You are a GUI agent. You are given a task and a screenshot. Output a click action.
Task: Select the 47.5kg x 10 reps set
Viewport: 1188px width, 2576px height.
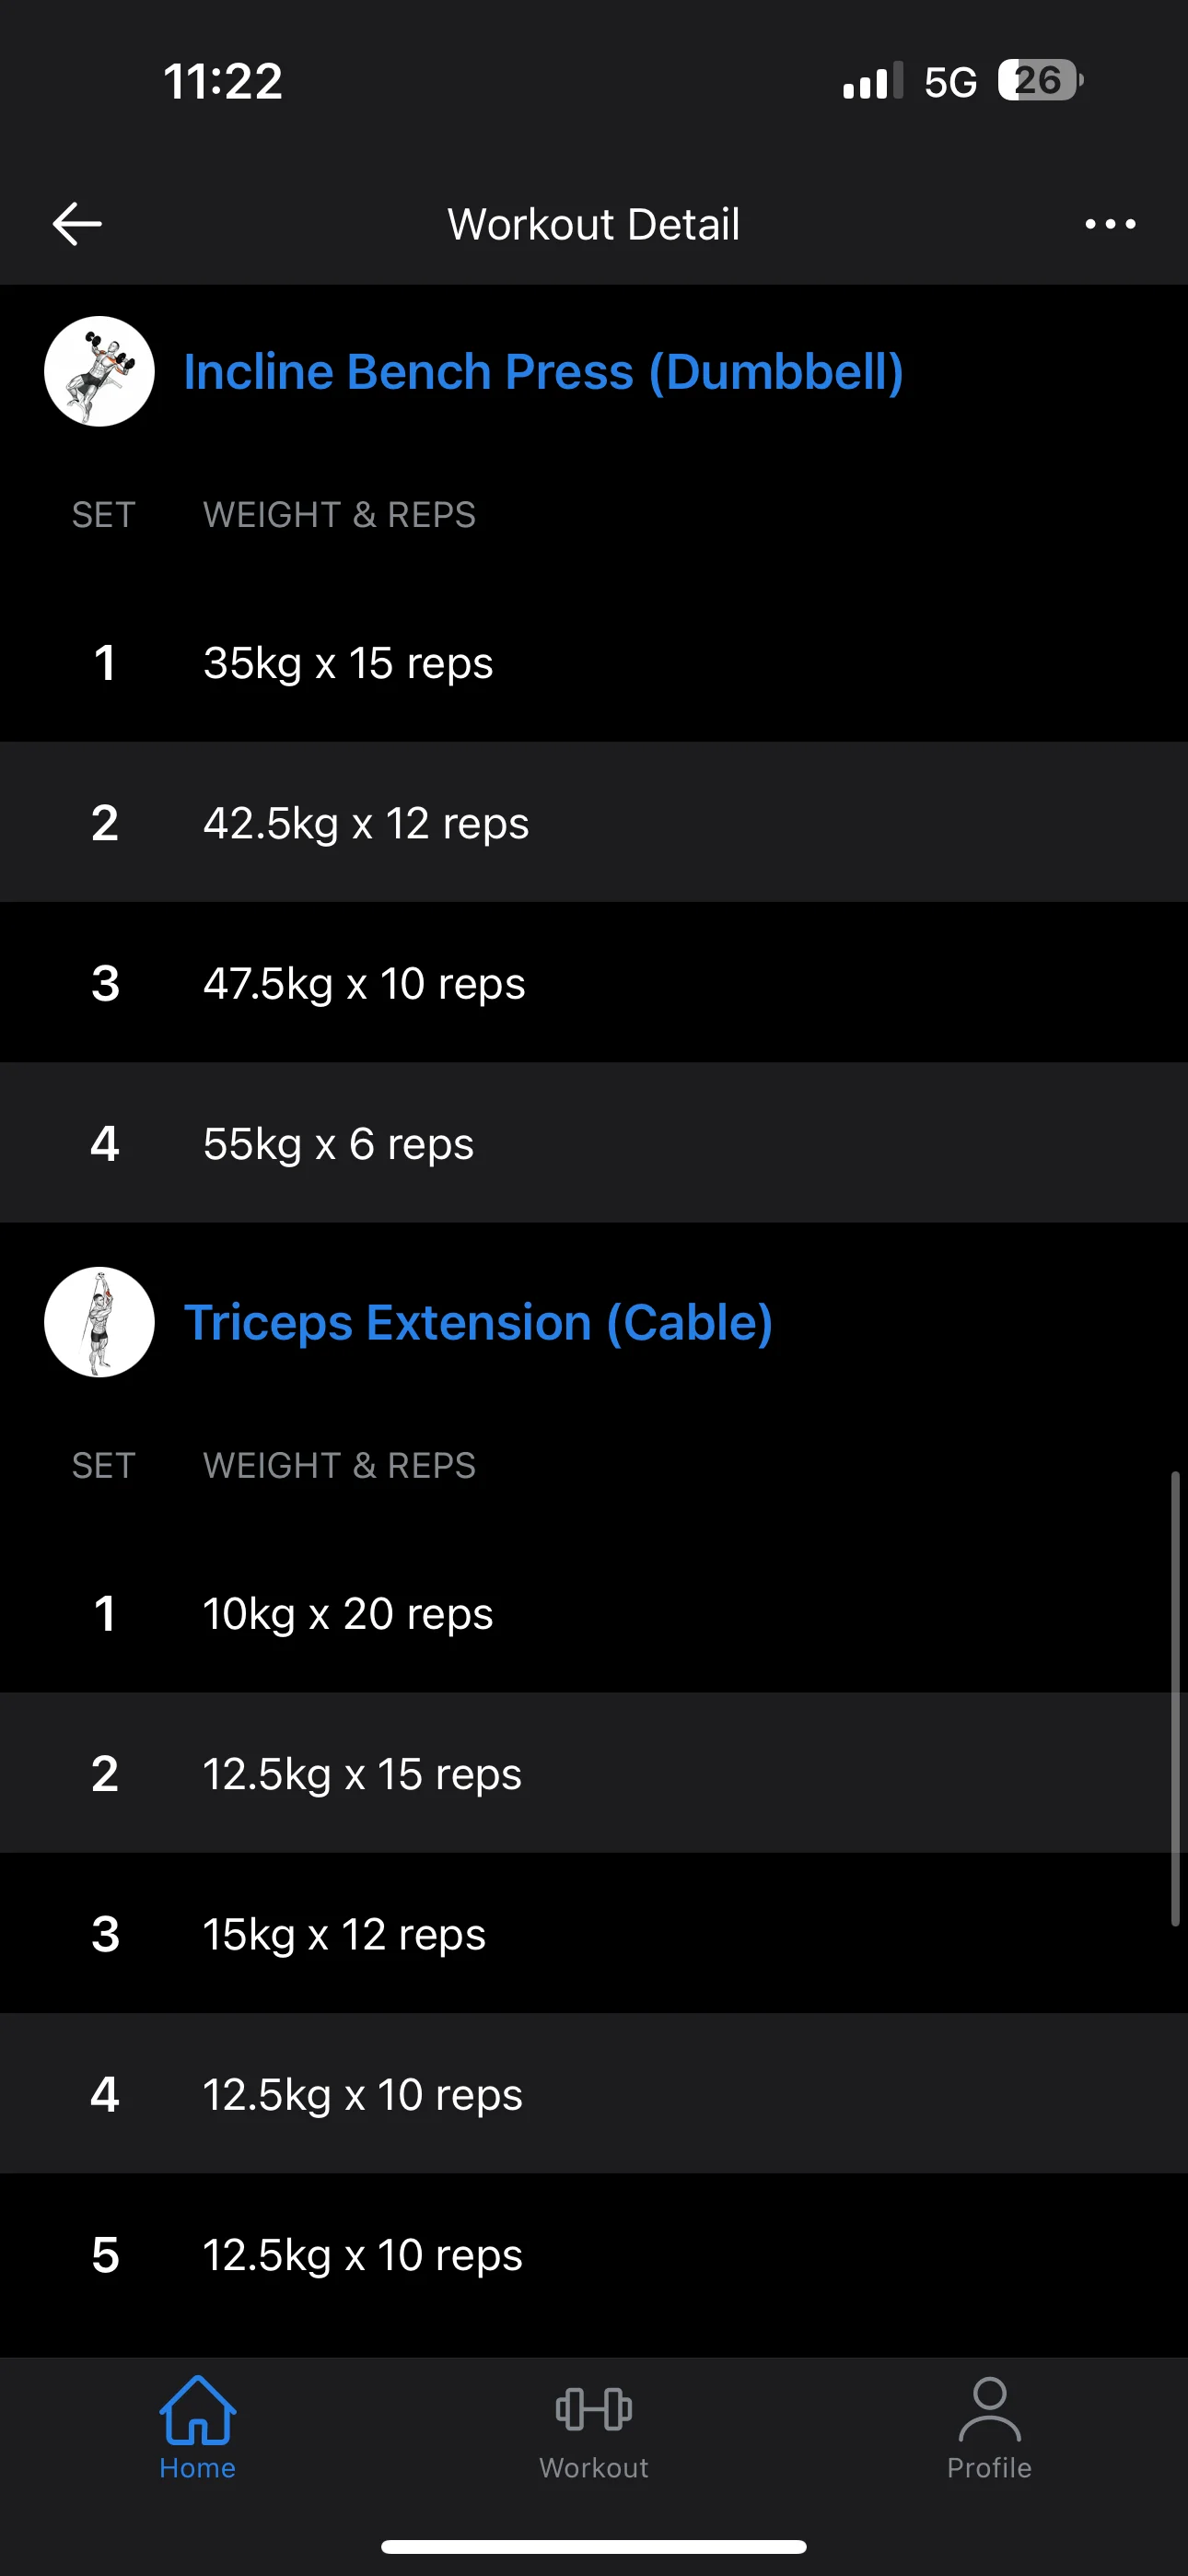364,983
